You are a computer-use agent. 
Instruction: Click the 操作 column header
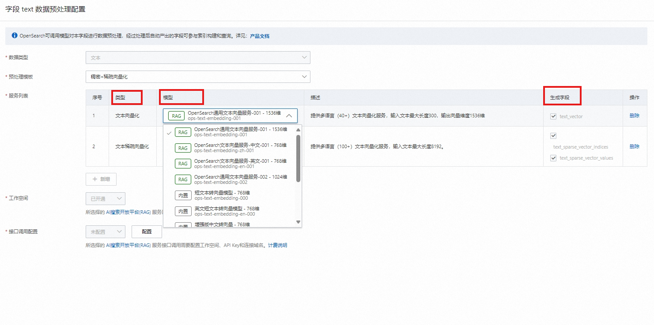pyautogui.click(x=634, y=97)
